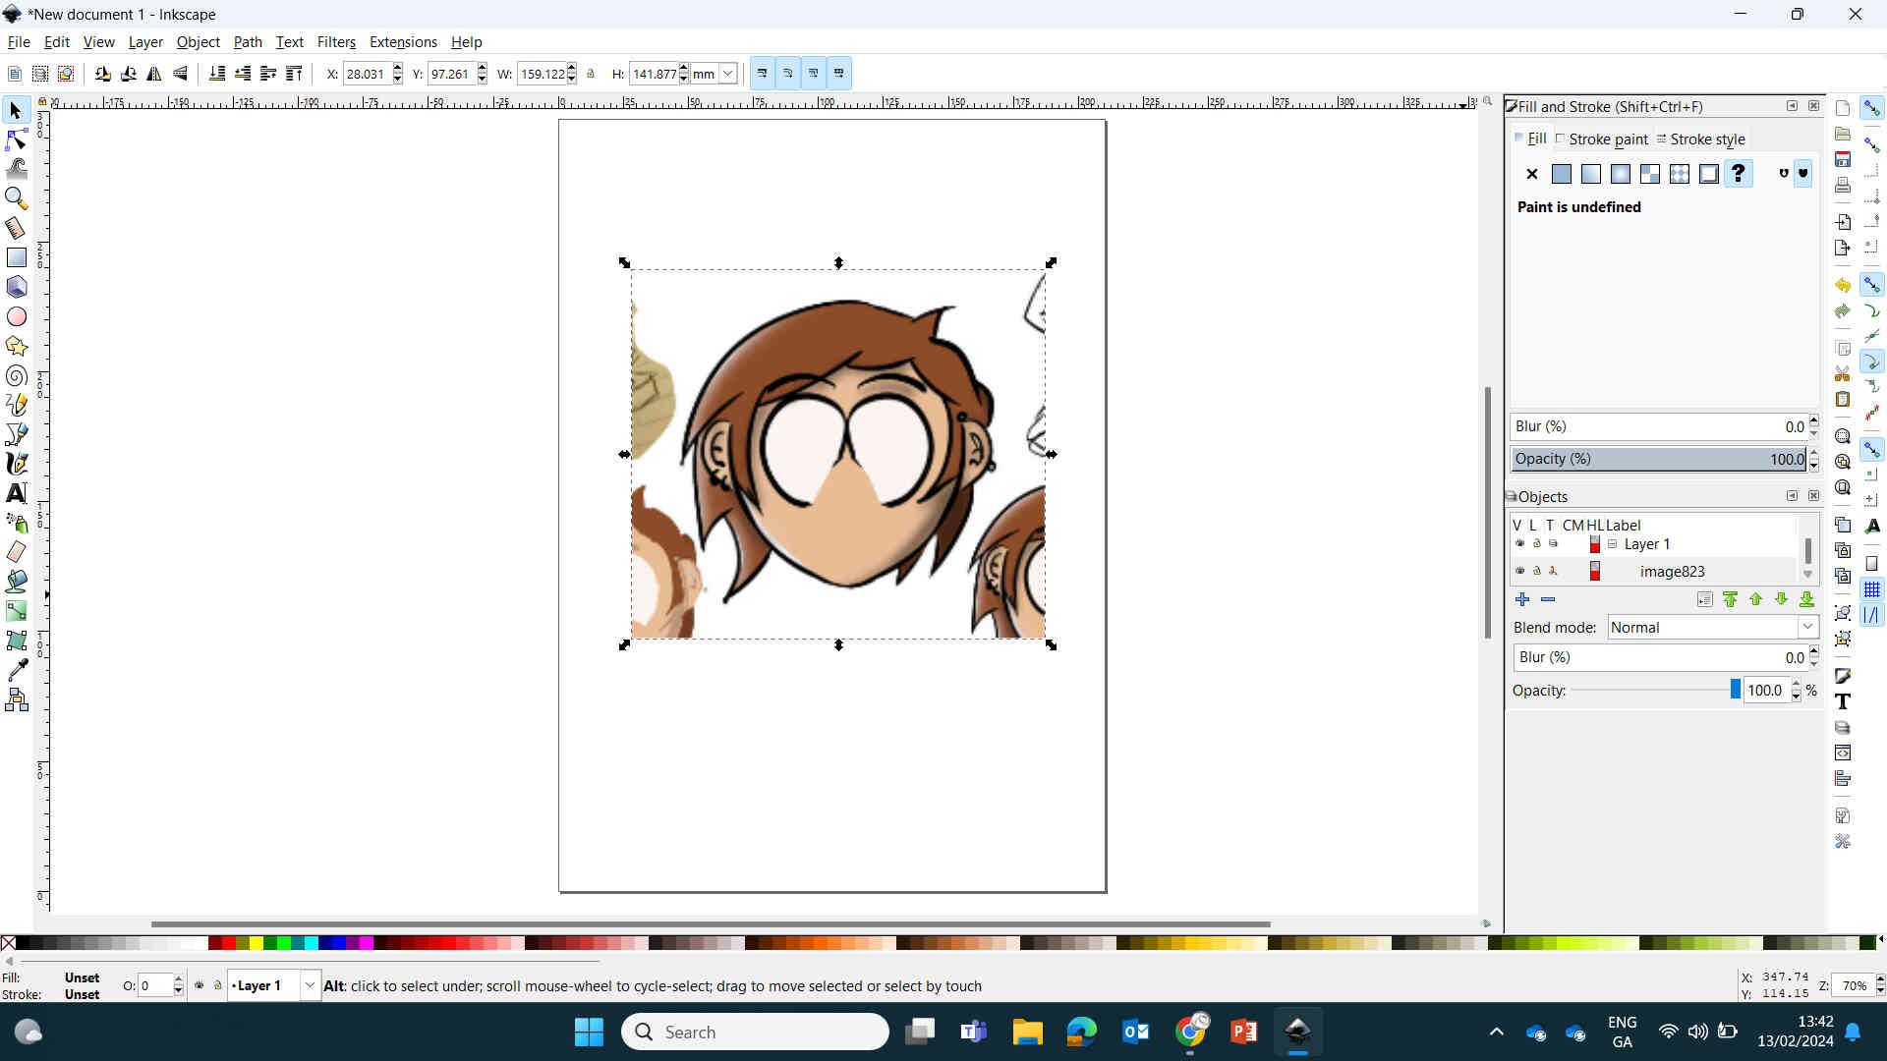Click Deselect icon in toolbar
Viewport: 1887px width, 1061px height.
[66, 74]
